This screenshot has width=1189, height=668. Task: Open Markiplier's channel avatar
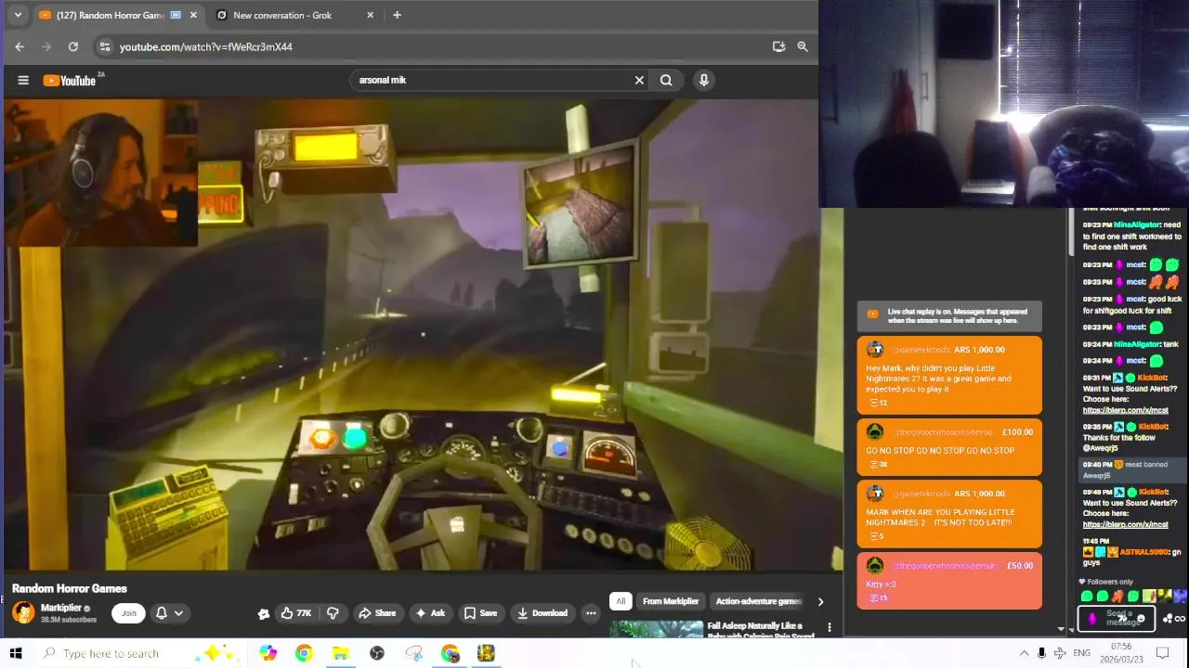click(x=23, y=612)
